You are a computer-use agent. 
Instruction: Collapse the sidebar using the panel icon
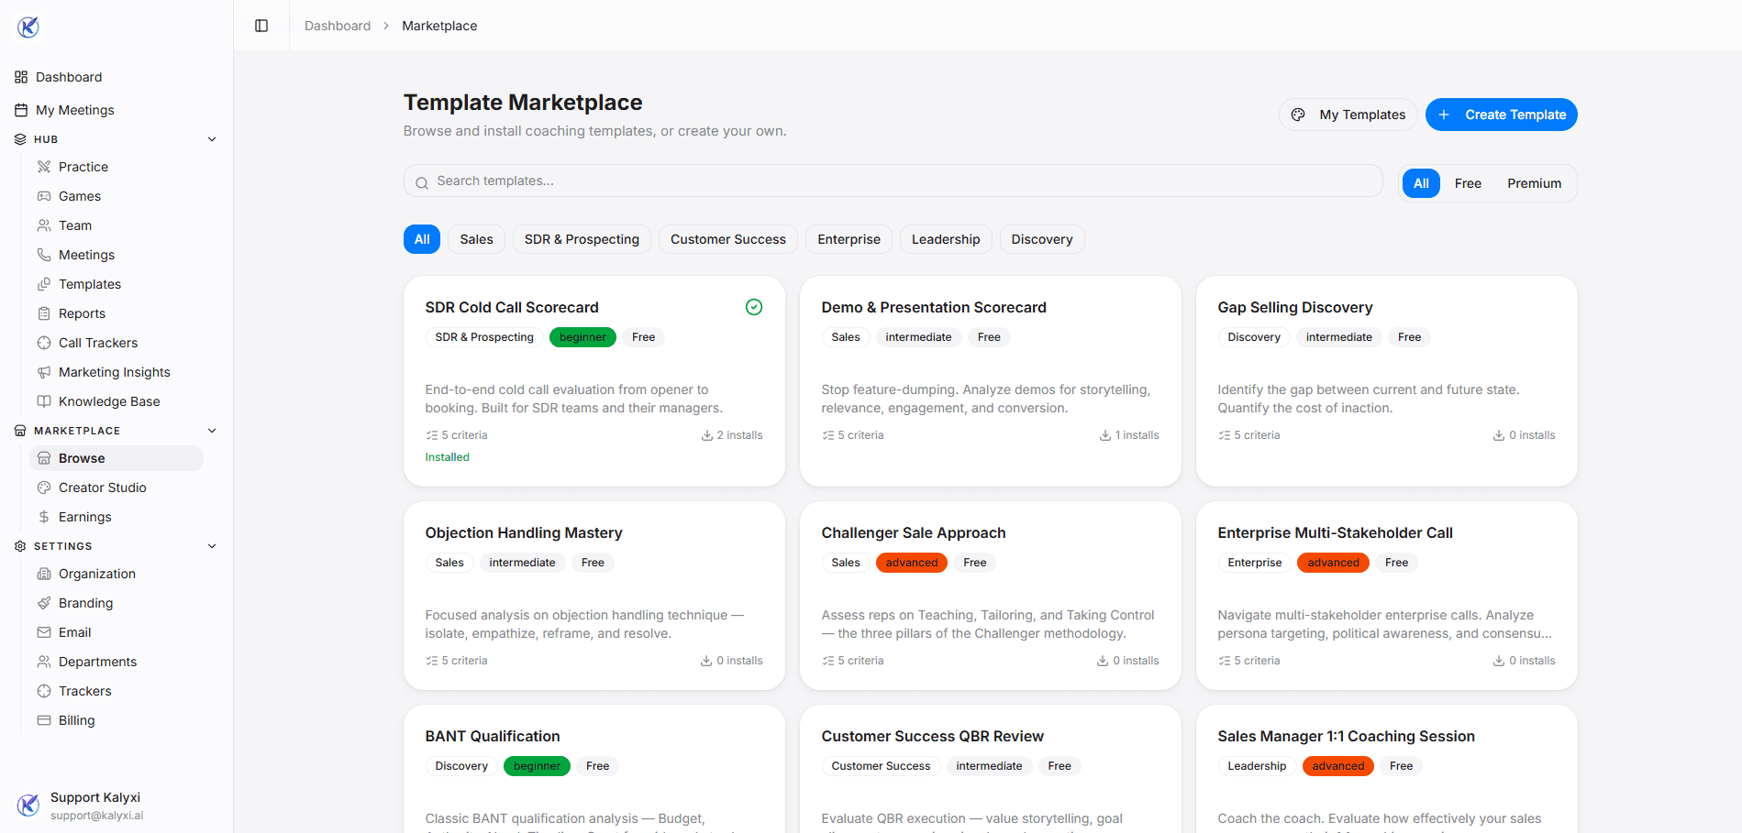tap(261, 25)
